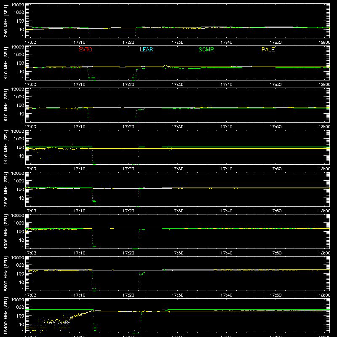Viewport: 337px width, 337px height.
Task: Click the 10000 y-axis value of 2695 MHz plot
Action: pos(18,174)
